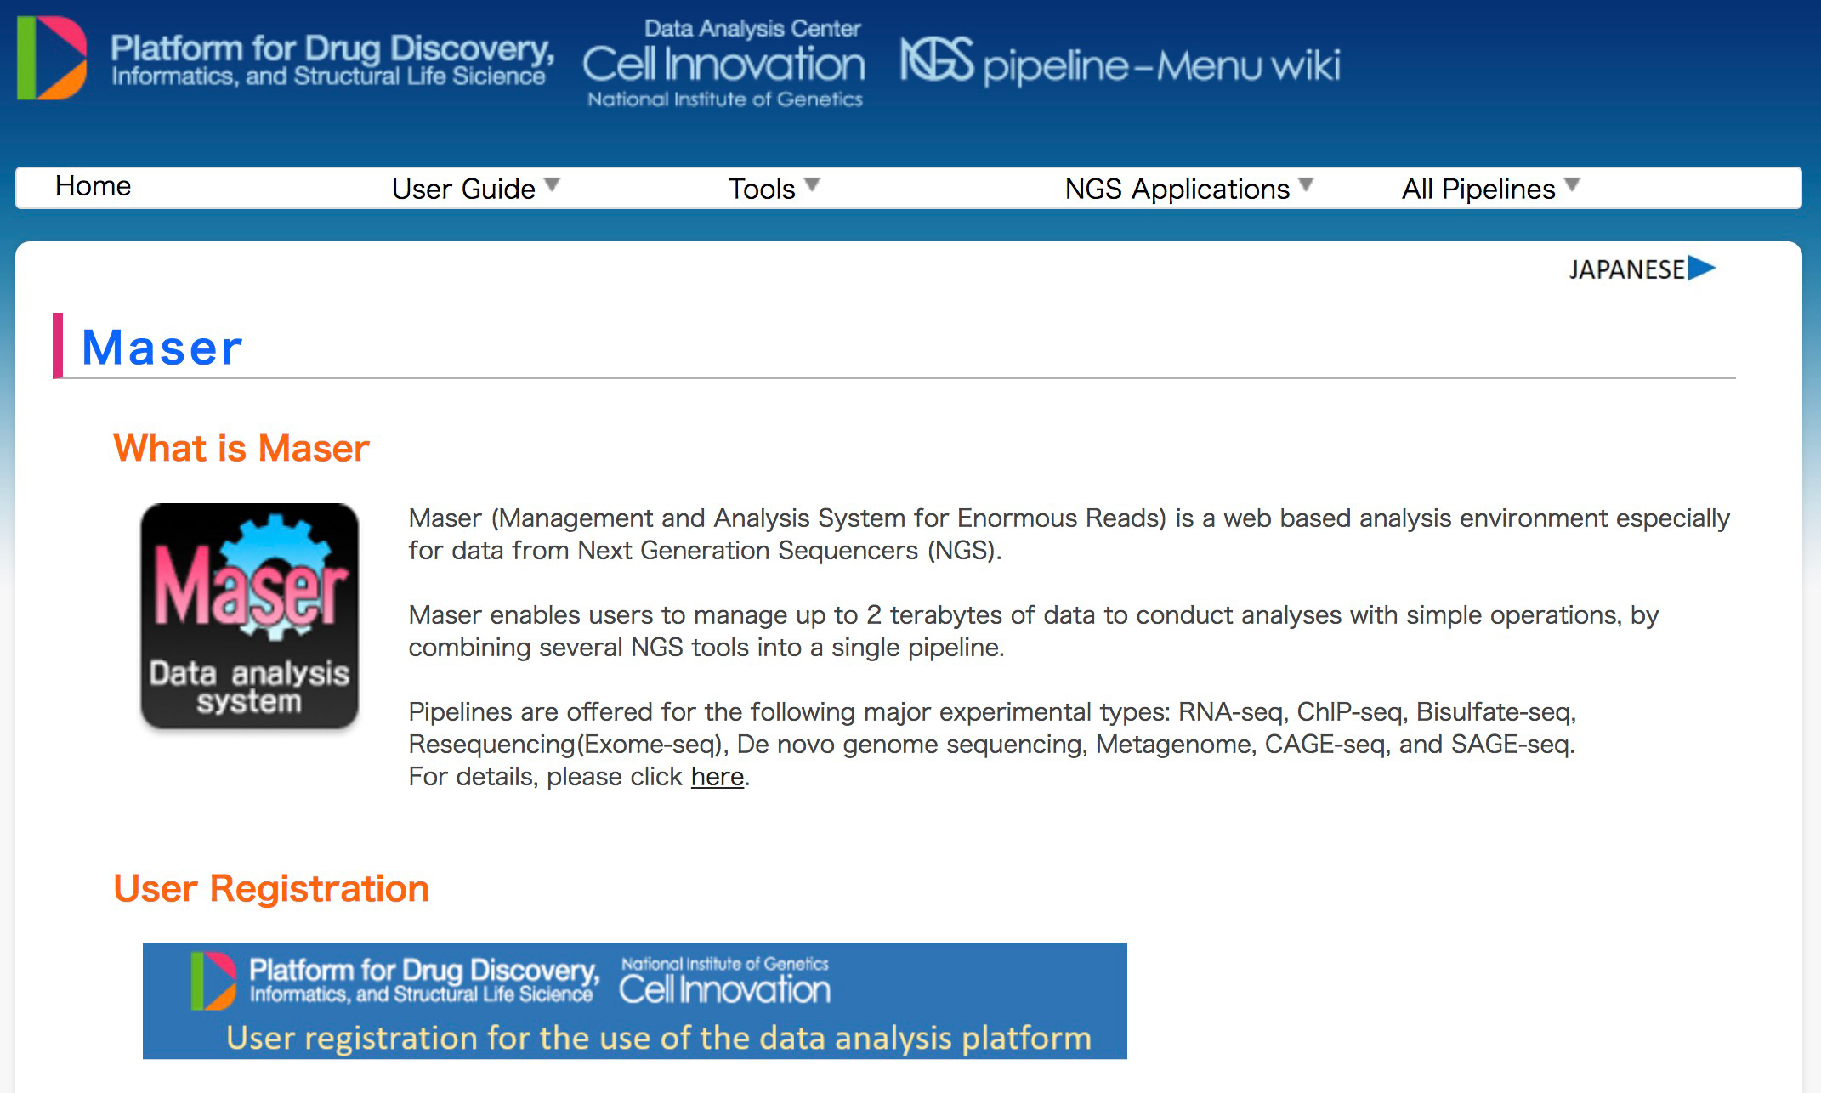
Task: Click Platform for Drug Discovery header text logo
Action: click(x=332, y=59)
